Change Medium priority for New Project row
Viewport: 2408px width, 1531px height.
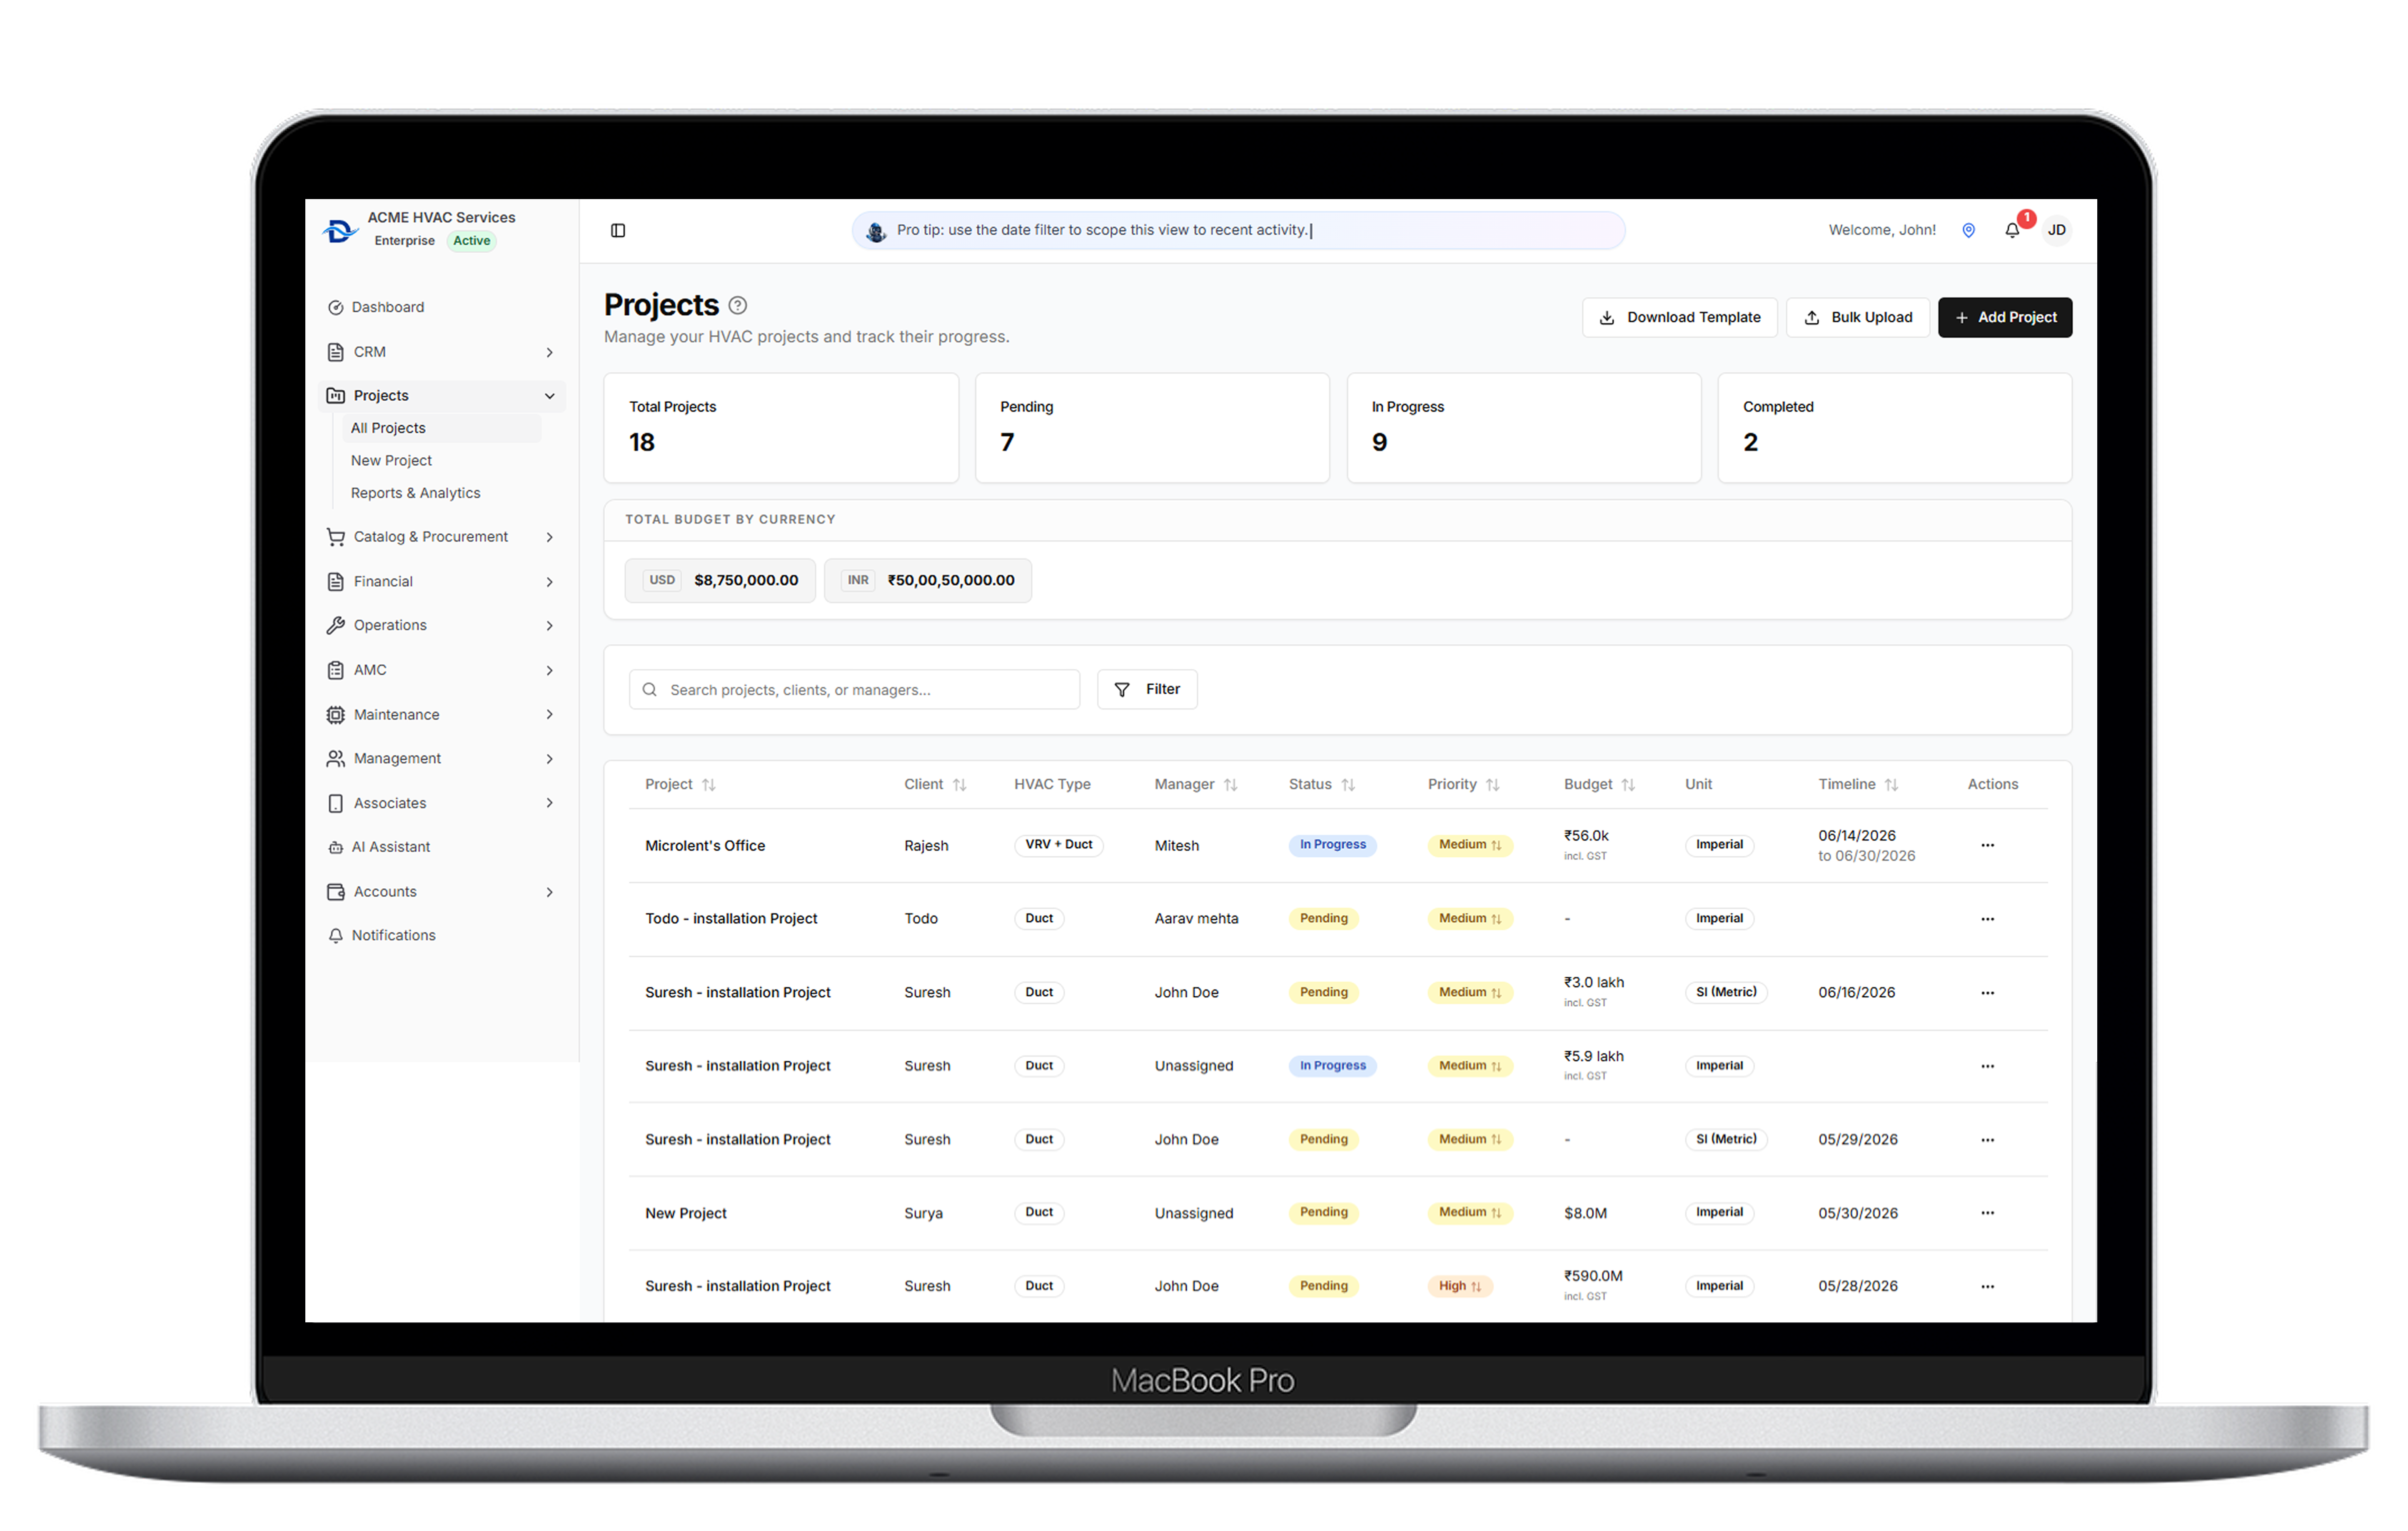[1469, 1213]
